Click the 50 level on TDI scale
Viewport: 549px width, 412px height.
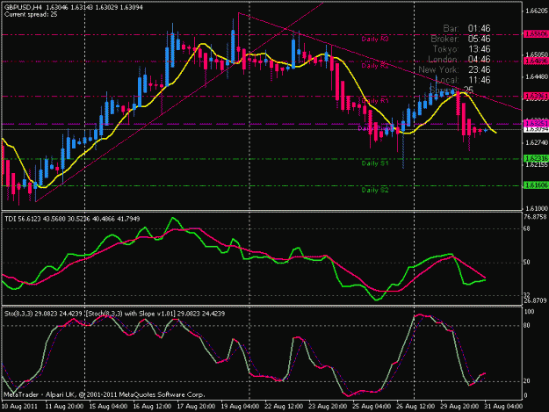click(x=526, y=262)
